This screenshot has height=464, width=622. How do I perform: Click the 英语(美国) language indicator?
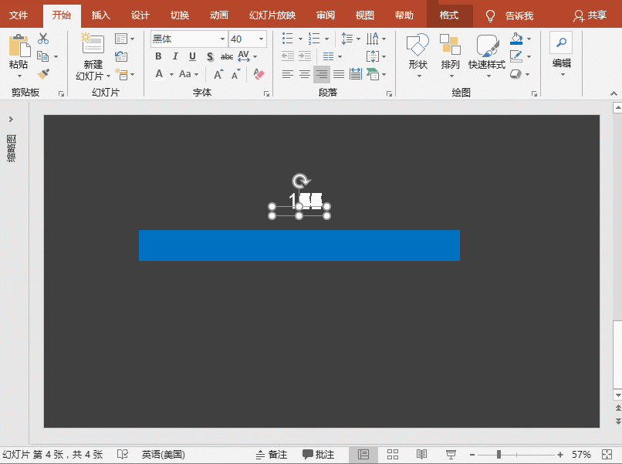click(x=164, y=455)
